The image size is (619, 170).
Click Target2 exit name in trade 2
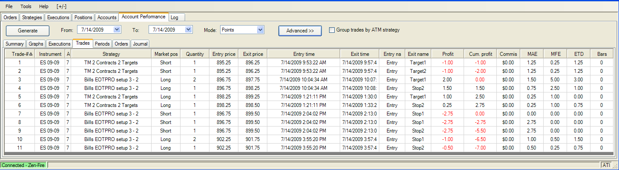click(x=418, y=71)
